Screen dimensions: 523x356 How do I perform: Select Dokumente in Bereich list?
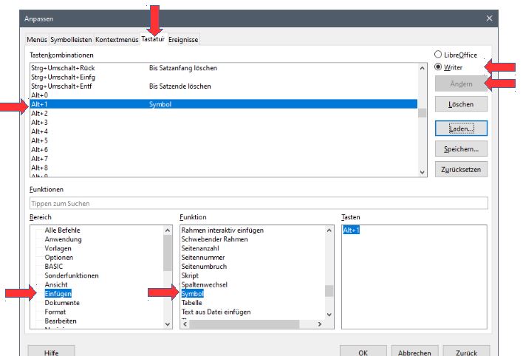(x=62, y=303)
